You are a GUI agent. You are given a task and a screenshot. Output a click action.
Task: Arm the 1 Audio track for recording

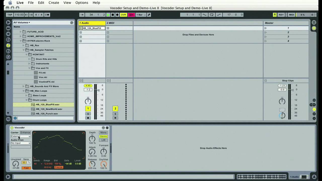(88, 118)
